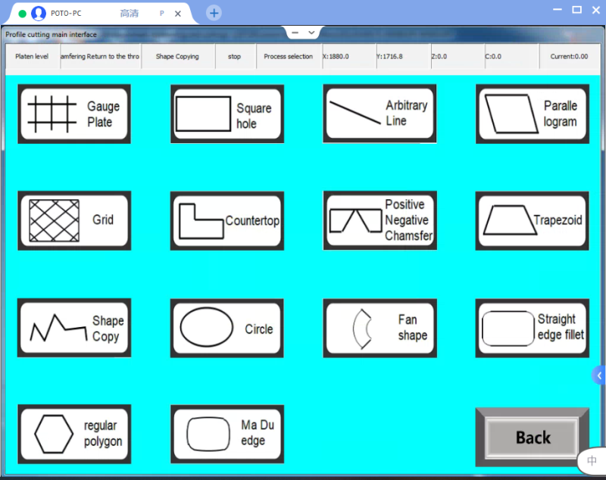
Task: Open the Square hole shape option
Action: tap(227, 114)
